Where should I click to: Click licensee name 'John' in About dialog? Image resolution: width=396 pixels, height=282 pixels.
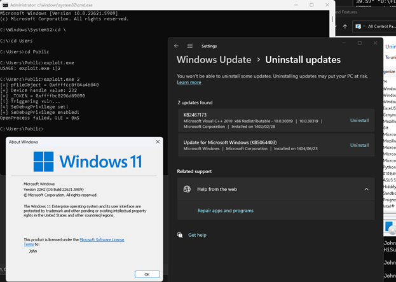33,251
